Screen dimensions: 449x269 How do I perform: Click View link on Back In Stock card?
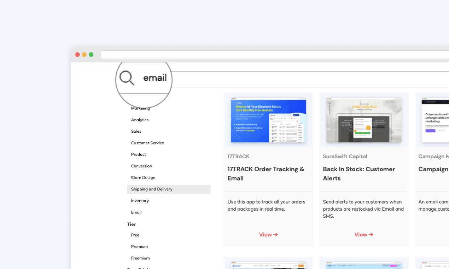(364, 235)
